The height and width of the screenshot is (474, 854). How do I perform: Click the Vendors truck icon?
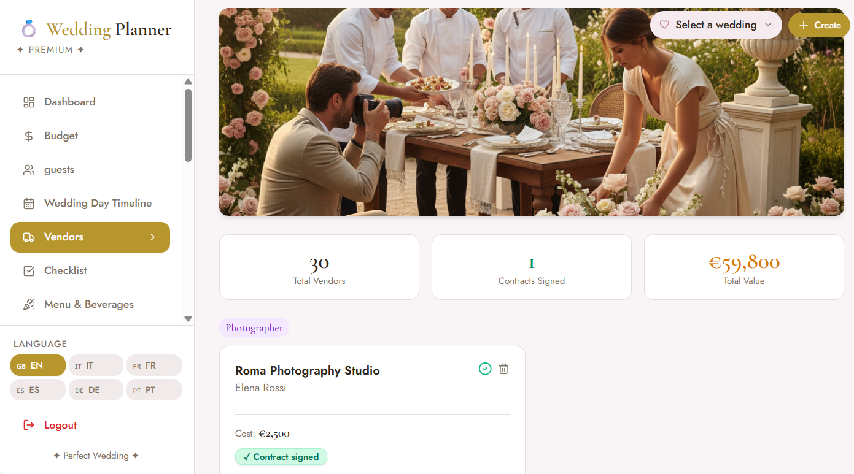[x=29, y=237]
